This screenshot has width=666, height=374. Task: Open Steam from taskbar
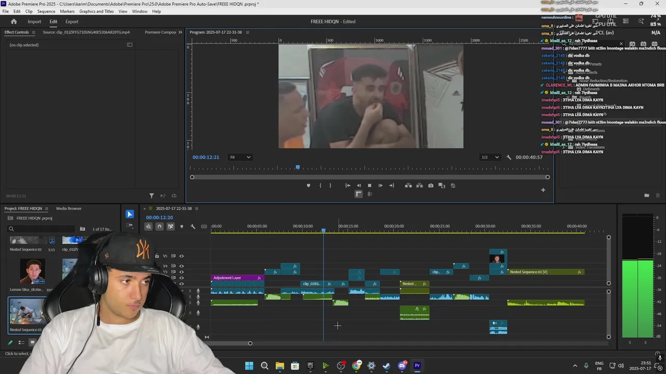(x=387, y=366)
